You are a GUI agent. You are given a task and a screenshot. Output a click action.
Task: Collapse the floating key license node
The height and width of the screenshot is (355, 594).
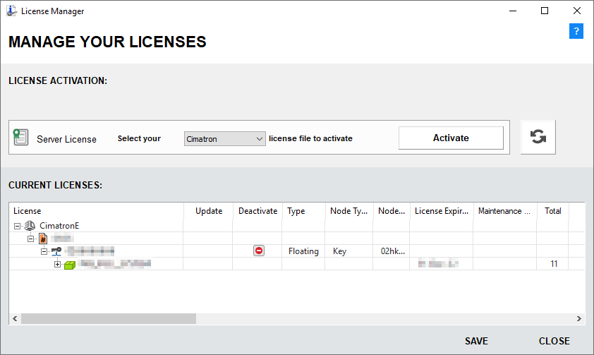point(44,251)
